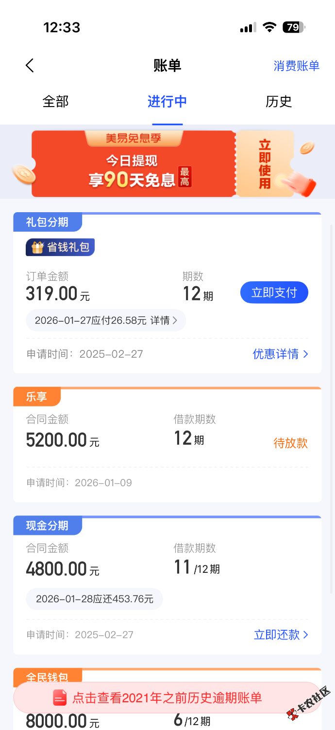The height and width of the screenshot is (730, 335).
Task: Tap the 省钱礼包 gift icon
Action: [x=37, y=247]
